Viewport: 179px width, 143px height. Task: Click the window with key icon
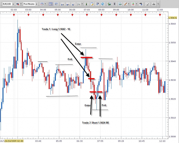click(x=92, y=4)
